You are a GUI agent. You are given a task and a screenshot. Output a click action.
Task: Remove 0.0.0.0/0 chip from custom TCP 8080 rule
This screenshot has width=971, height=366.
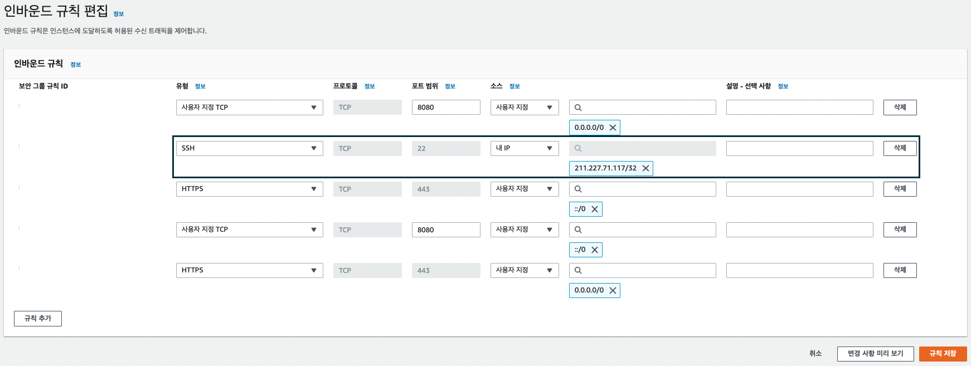[613, 128]
